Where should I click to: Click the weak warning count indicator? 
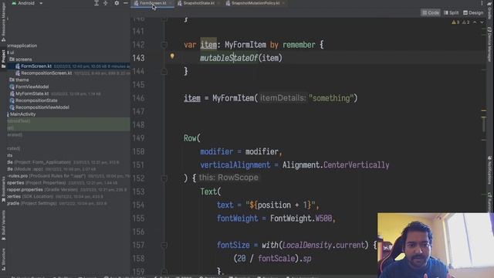465,22
